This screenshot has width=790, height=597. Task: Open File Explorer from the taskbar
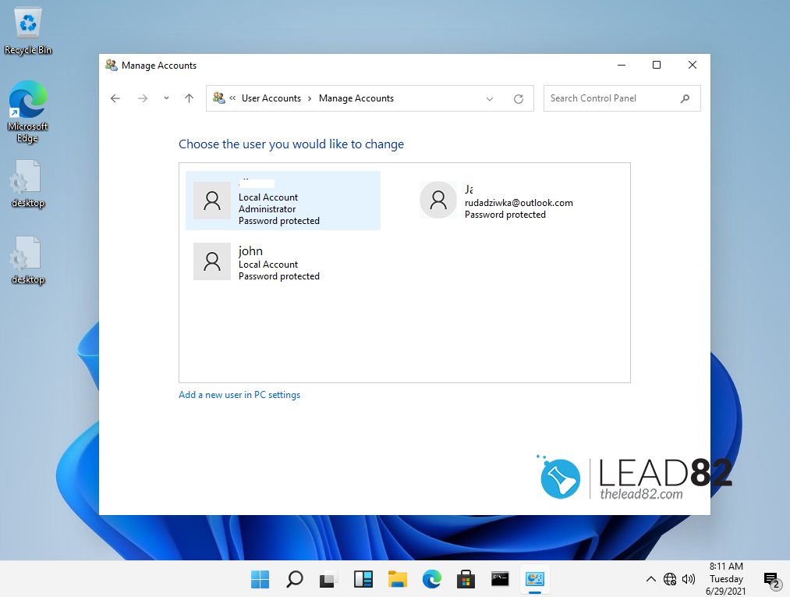click(397, 579)
